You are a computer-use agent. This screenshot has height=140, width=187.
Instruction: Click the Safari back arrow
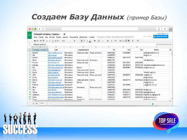[x=39, y=29]
